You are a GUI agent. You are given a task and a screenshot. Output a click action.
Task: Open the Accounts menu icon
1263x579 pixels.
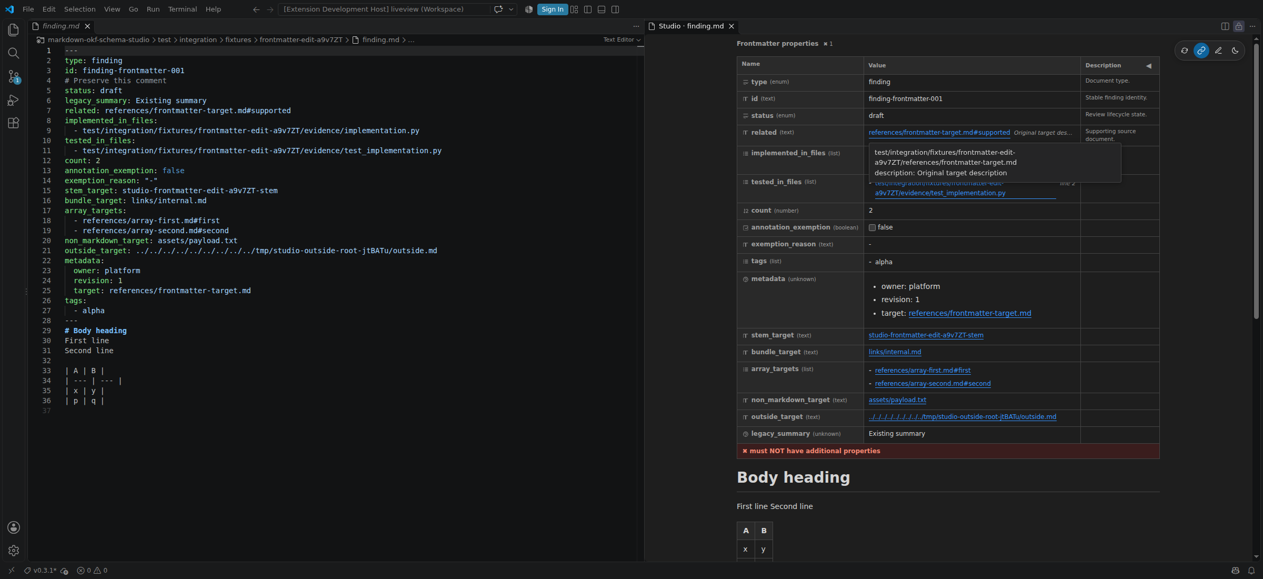click(x=14, y=527)
